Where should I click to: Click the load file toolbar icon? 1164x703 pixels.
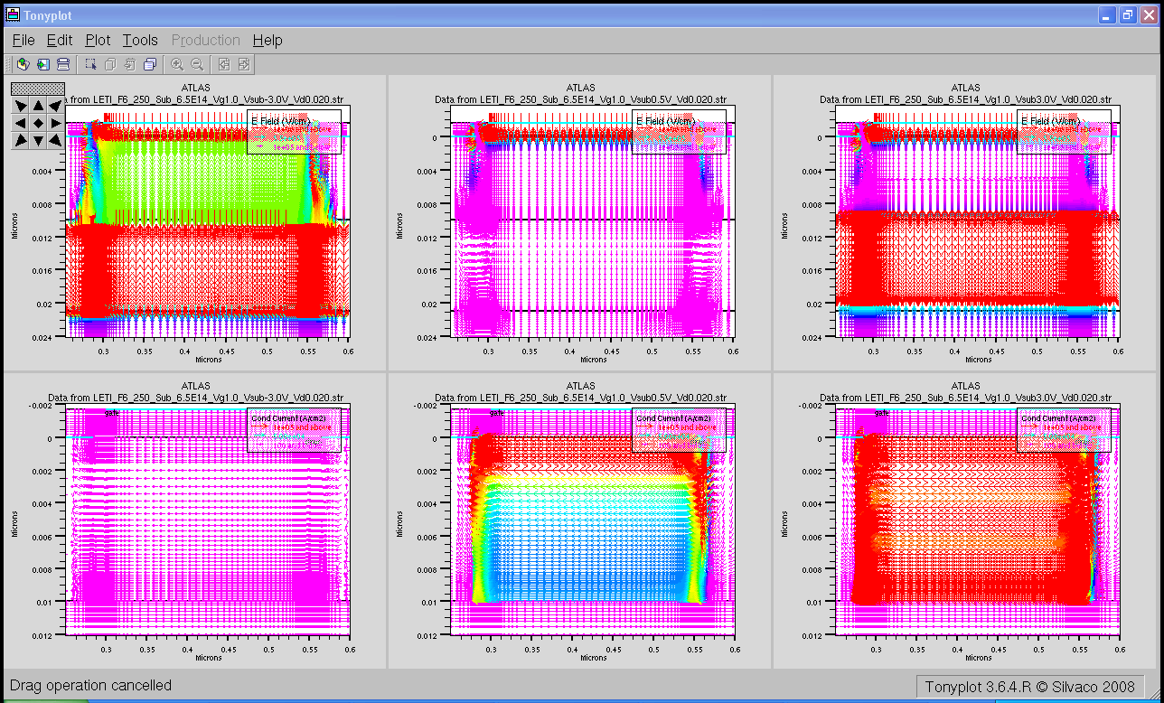pyautogui.click(x=23, y=64)
